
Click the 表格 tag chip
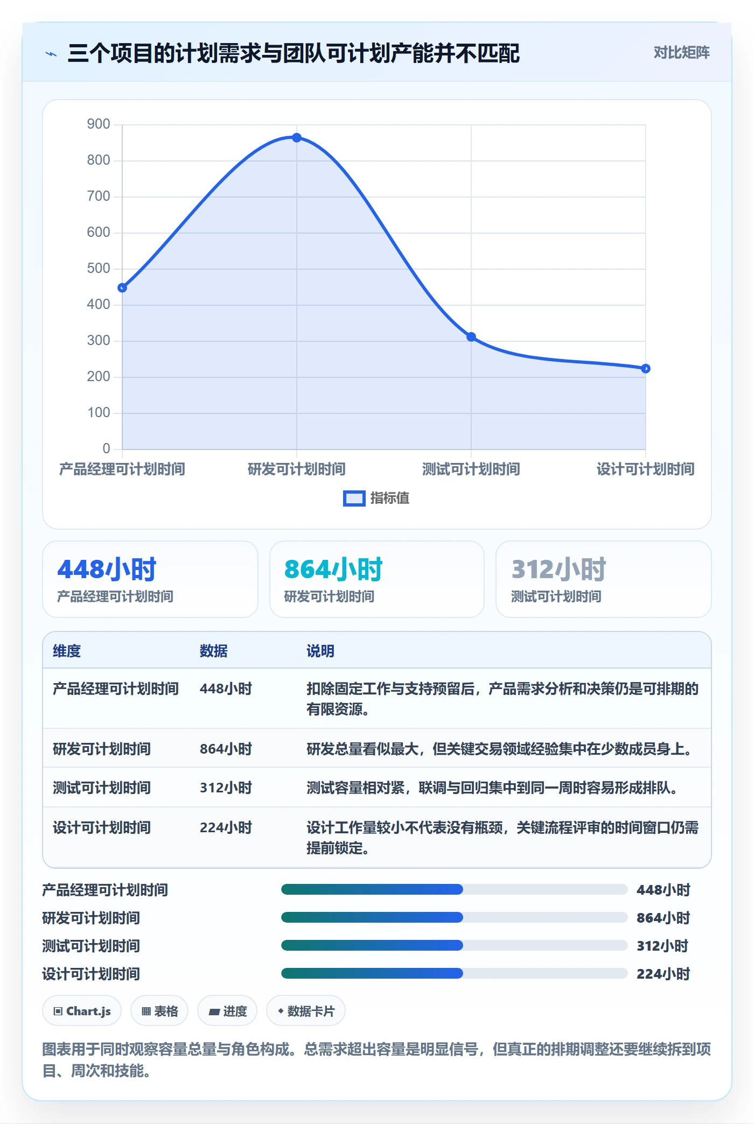point(159,1011)
